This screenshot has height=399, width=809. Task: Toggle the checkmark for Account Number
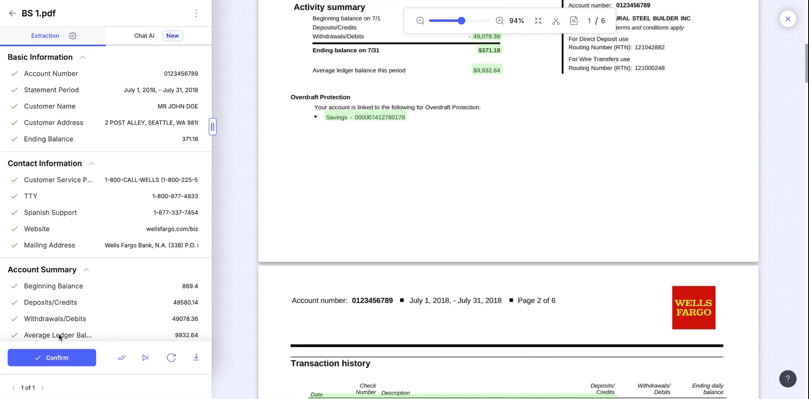14,74
